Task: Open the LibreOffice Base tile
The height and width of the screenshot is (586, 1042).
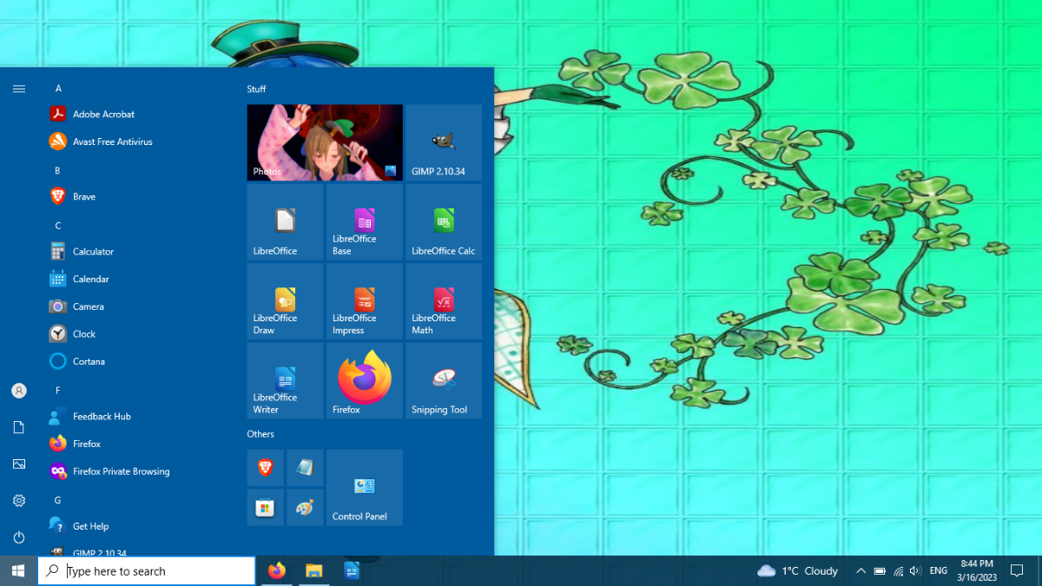Action: [x=365, y=222]
